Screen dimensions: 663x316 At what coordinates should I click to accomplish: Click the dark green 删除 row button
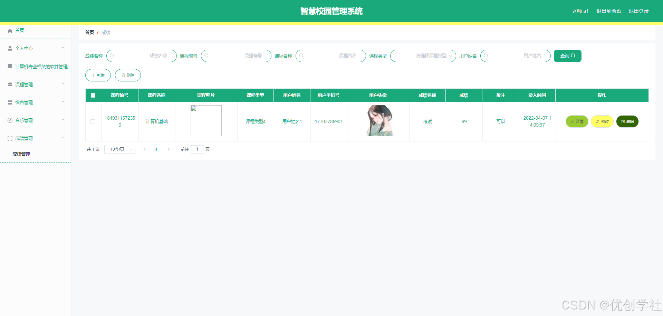(x=627, y=121)
